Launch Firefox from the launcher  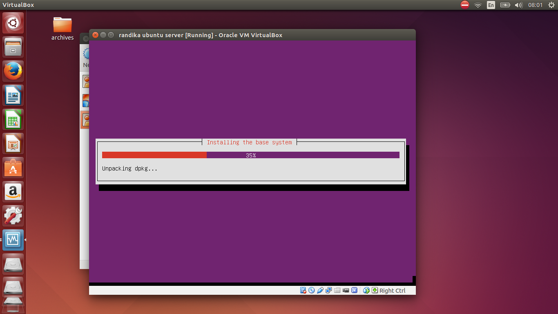coord(13,71)
